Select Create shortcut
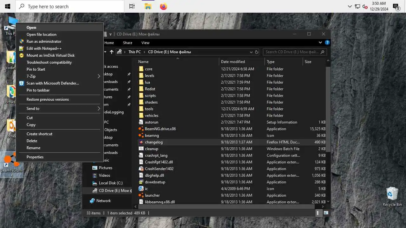Screen dimensions: 406x228 tap(60, 134)
